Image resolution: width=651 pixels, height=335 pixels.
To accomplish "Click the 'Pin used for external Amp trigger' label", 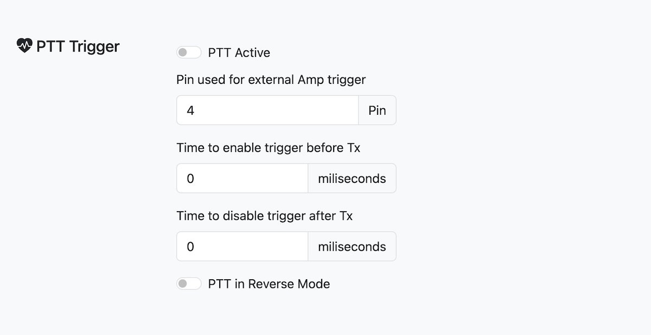I will 271,80.
